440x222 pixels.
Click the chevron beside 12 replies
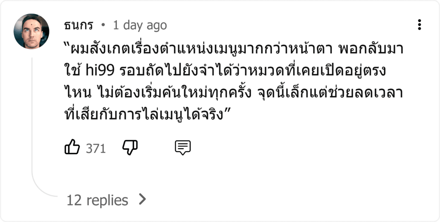tap(143, 199)
